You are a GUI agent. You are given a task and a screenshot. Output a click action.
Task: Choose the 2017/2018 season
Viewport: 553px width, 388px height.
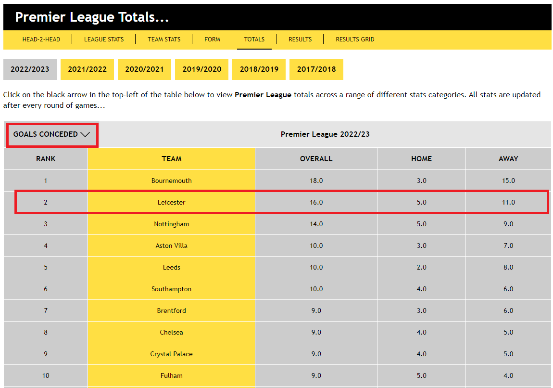point(316,69)
